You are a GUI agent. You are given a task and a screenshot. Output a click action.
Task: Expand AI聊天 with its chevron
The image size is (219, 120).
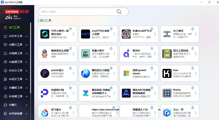[x=27, y=105]
